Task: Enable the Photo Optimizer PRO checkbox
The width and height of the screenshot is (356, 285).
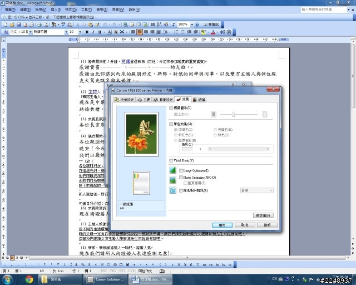Action: tap(181, 177)
